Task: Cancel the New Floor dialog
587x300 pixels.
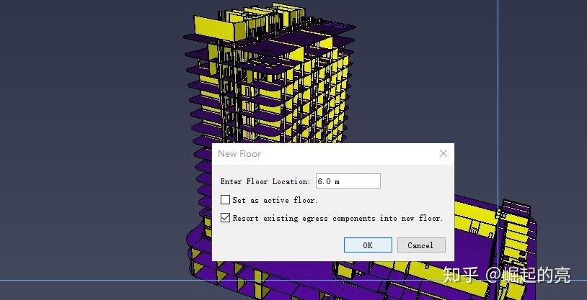Action: coord(421,245)
